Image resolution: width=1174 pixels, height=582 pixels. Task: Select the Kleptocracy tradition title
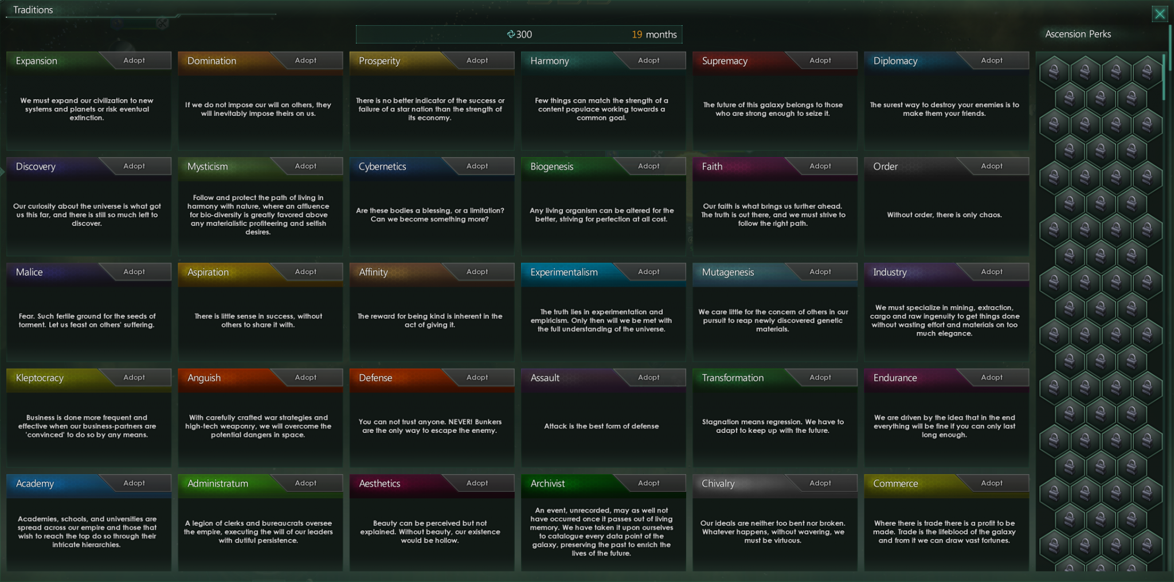pyautogui.click(x=40, y=378)
